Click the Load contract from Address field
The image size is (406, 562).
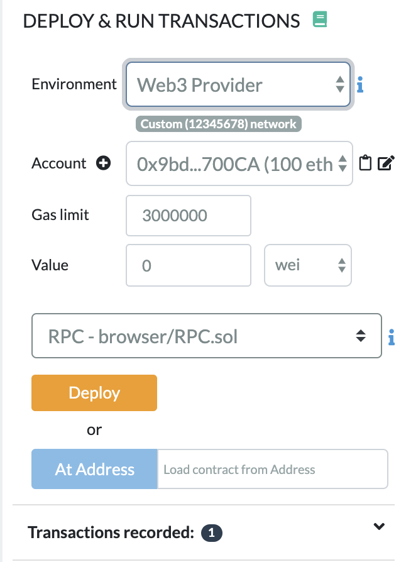[x=272, y=470]
